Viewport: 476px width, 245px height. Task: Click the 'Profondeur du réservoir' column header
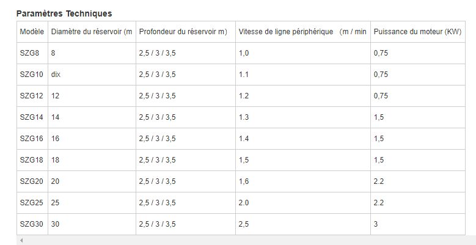pos(183,32)
